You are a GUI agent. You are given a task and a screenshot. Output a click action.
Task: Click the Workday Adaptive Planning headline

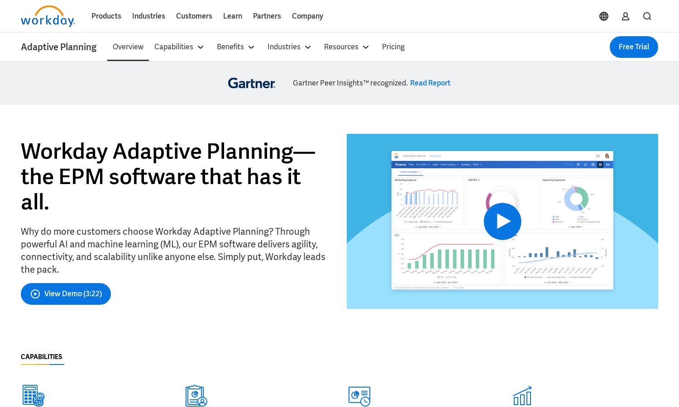168,176
